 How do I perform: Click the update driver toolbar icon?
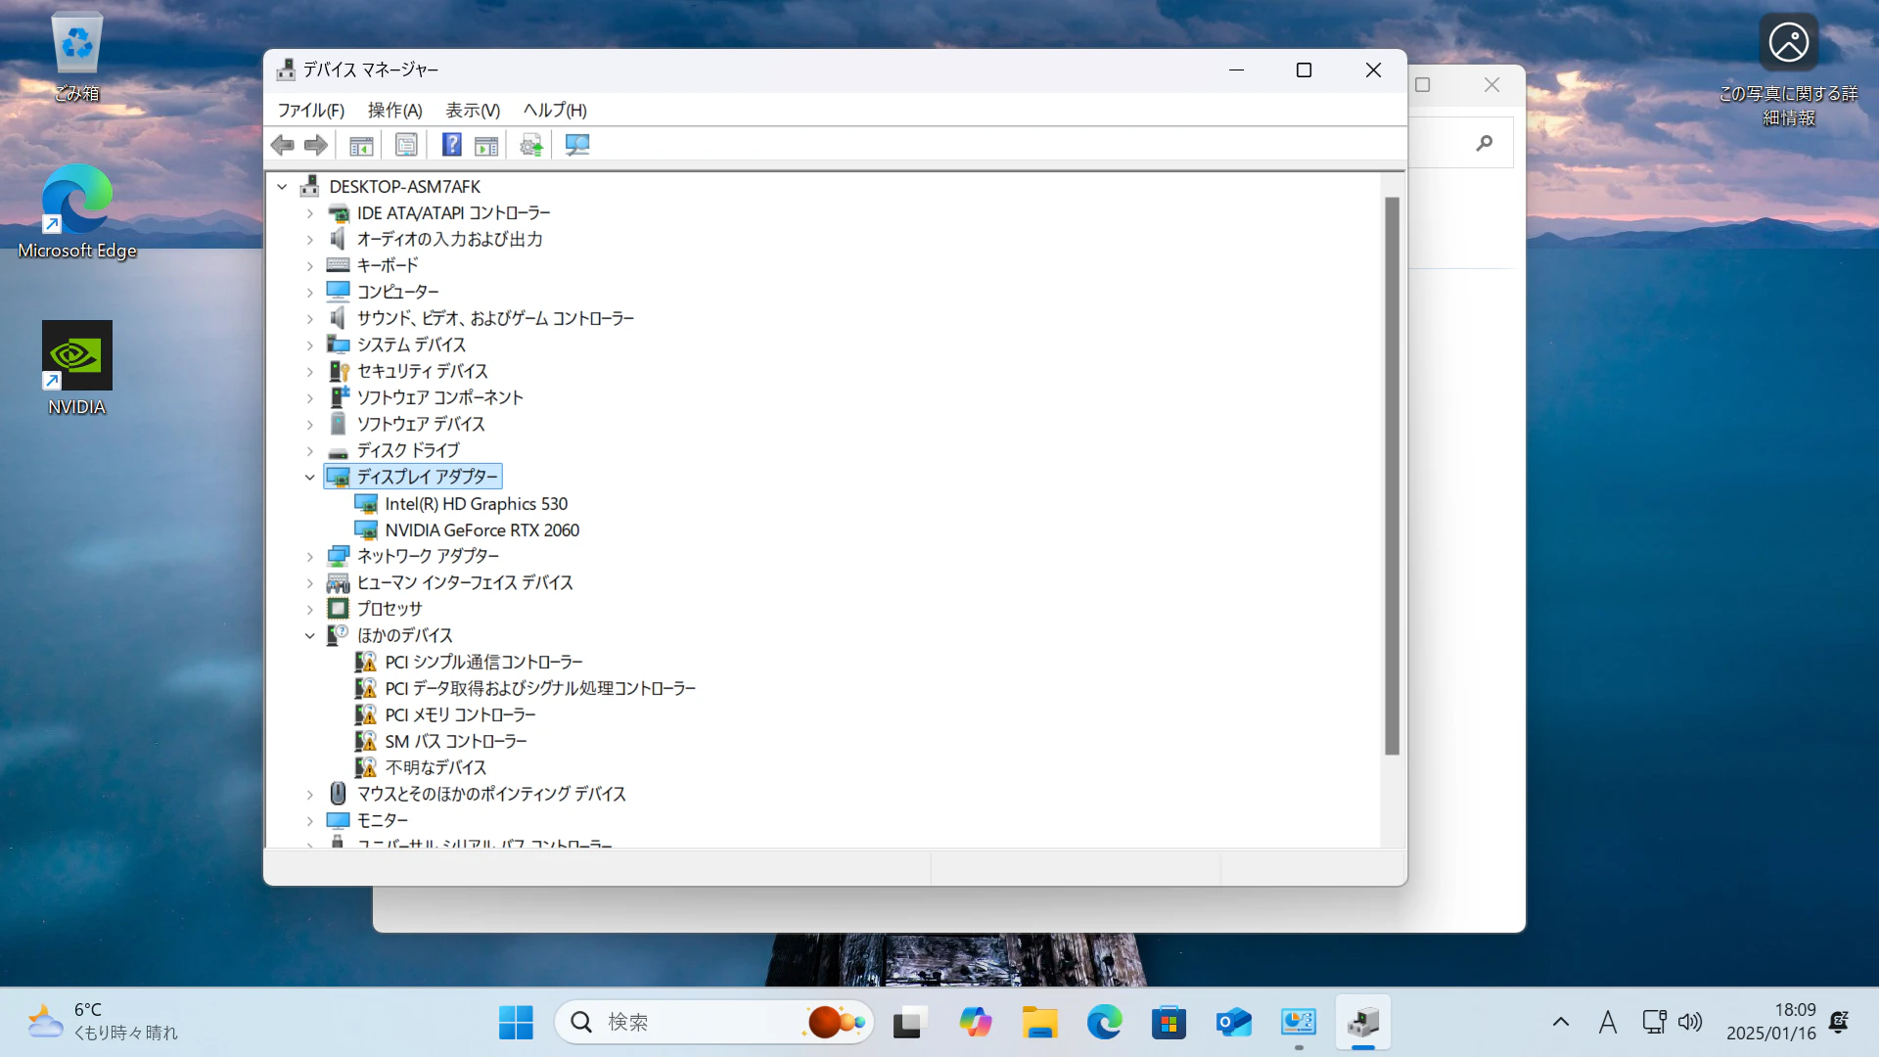[531, 146]
